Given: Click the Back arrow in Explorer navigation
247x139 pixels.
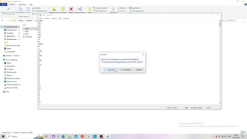Looking at the screenshot, I should point(2,20).
